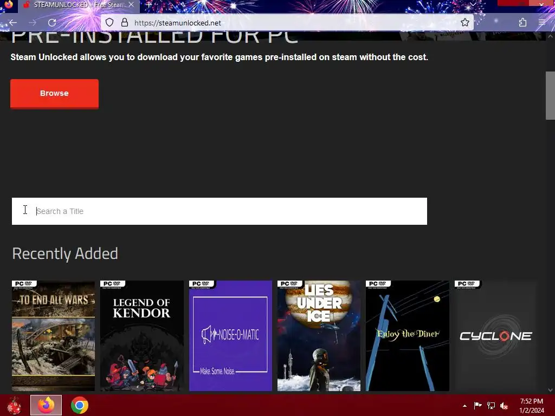
Task: Open the tracking protection shield icon
Action: tap(109, 23)
